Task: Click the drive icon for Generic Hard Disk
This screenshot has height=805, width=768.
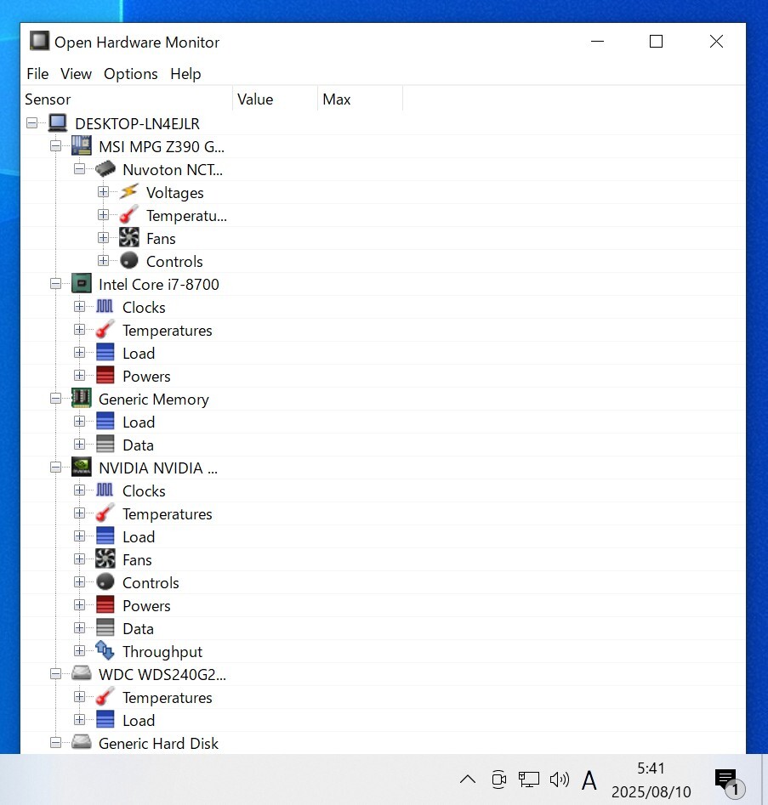Action: pyautogui.click(x=81, y=742)
